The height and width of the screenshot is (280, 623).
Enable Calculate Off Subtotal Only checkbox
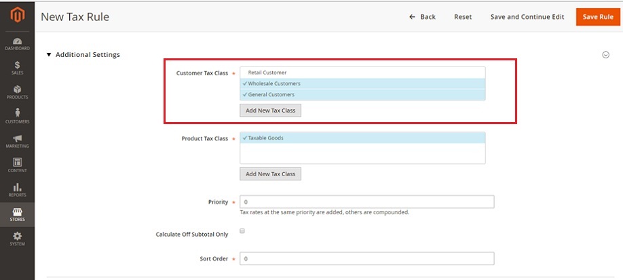point(242,231)
